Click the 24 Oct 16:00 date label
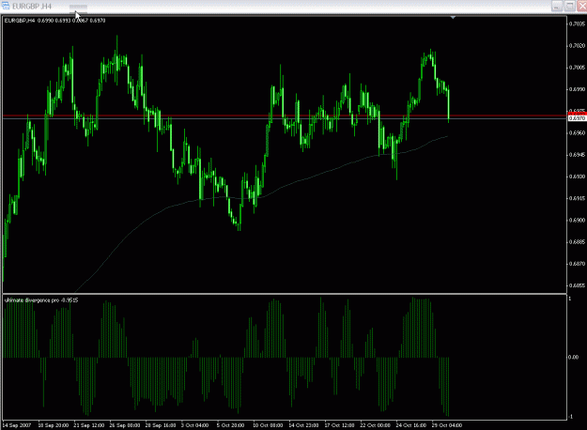This screenshot has width=587, height=430. [x=411, y=425]
